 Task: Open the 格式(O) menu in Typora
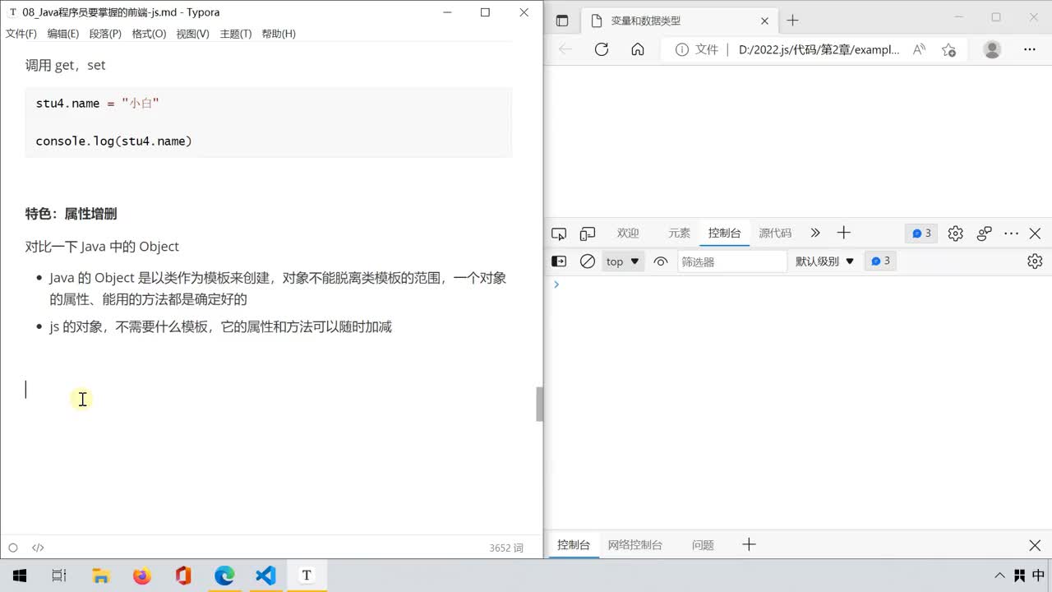149,34
